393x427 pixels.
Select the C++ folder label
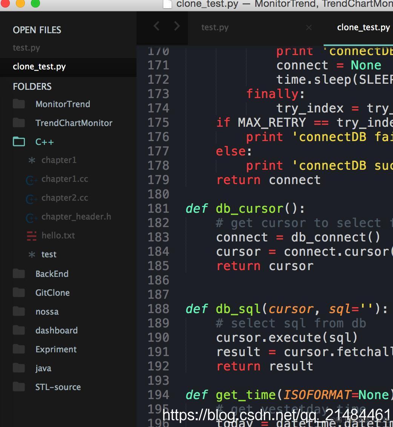coord(45,142)
